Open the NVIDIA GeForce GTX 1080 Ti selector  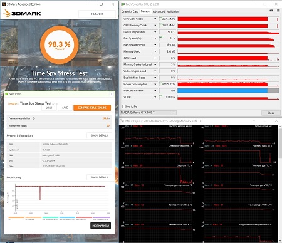(x=149, y=113)
